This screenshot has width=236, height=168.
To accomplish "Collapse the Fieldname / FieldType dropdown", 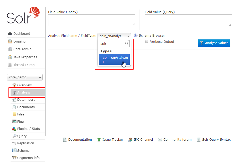I will tap(114, 36).
